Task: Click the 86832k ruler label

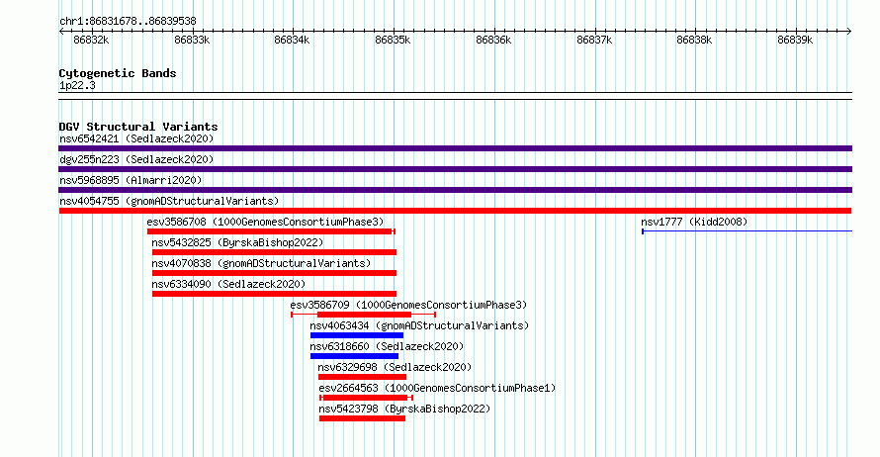Action: click(92, 41)
